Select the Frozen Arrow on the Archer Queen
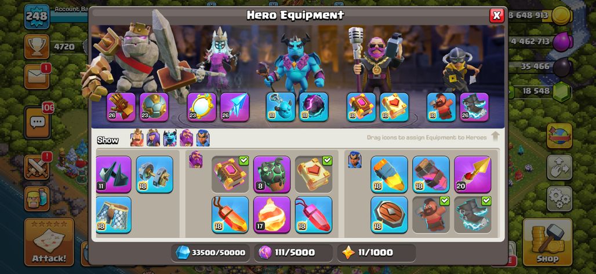The width and height of the screenshot is (596, 274). (x=235, y=107)
